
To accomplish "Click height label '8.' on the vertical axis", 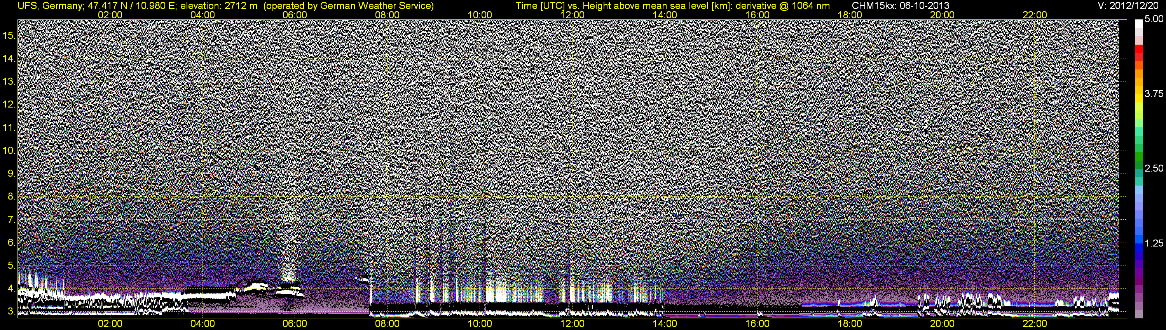I will point(11,197).
